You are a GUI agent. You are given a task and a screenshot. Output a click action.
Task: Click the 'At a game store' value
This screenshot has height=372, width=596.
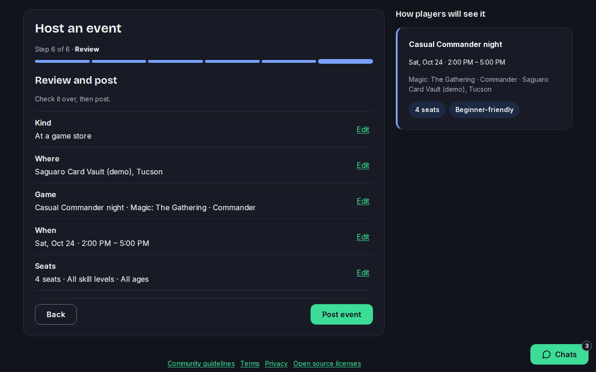[x=63, y=136]
